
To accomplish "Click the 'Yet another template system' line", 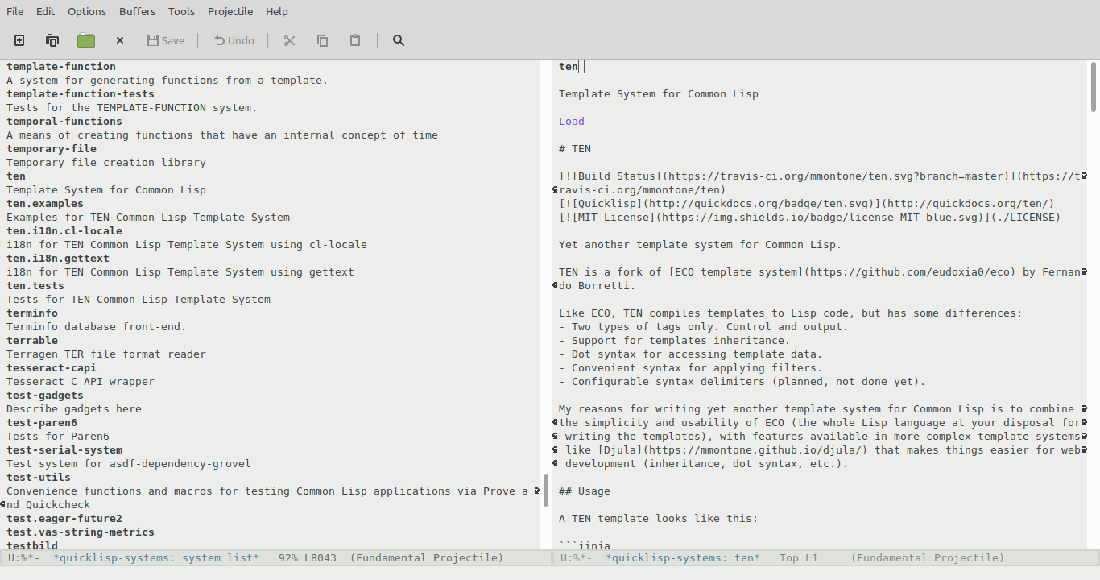I will coord(701,245).
